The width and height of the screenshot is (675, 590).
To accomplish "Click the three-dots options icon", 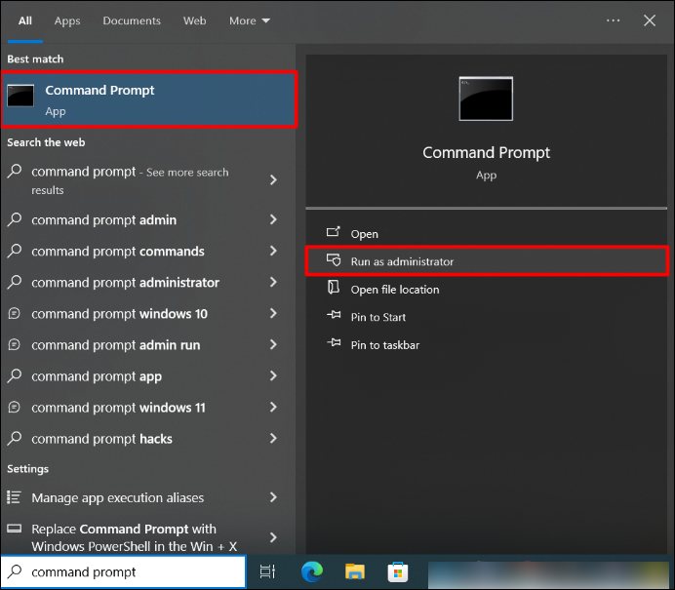I will tap(613, 20).
